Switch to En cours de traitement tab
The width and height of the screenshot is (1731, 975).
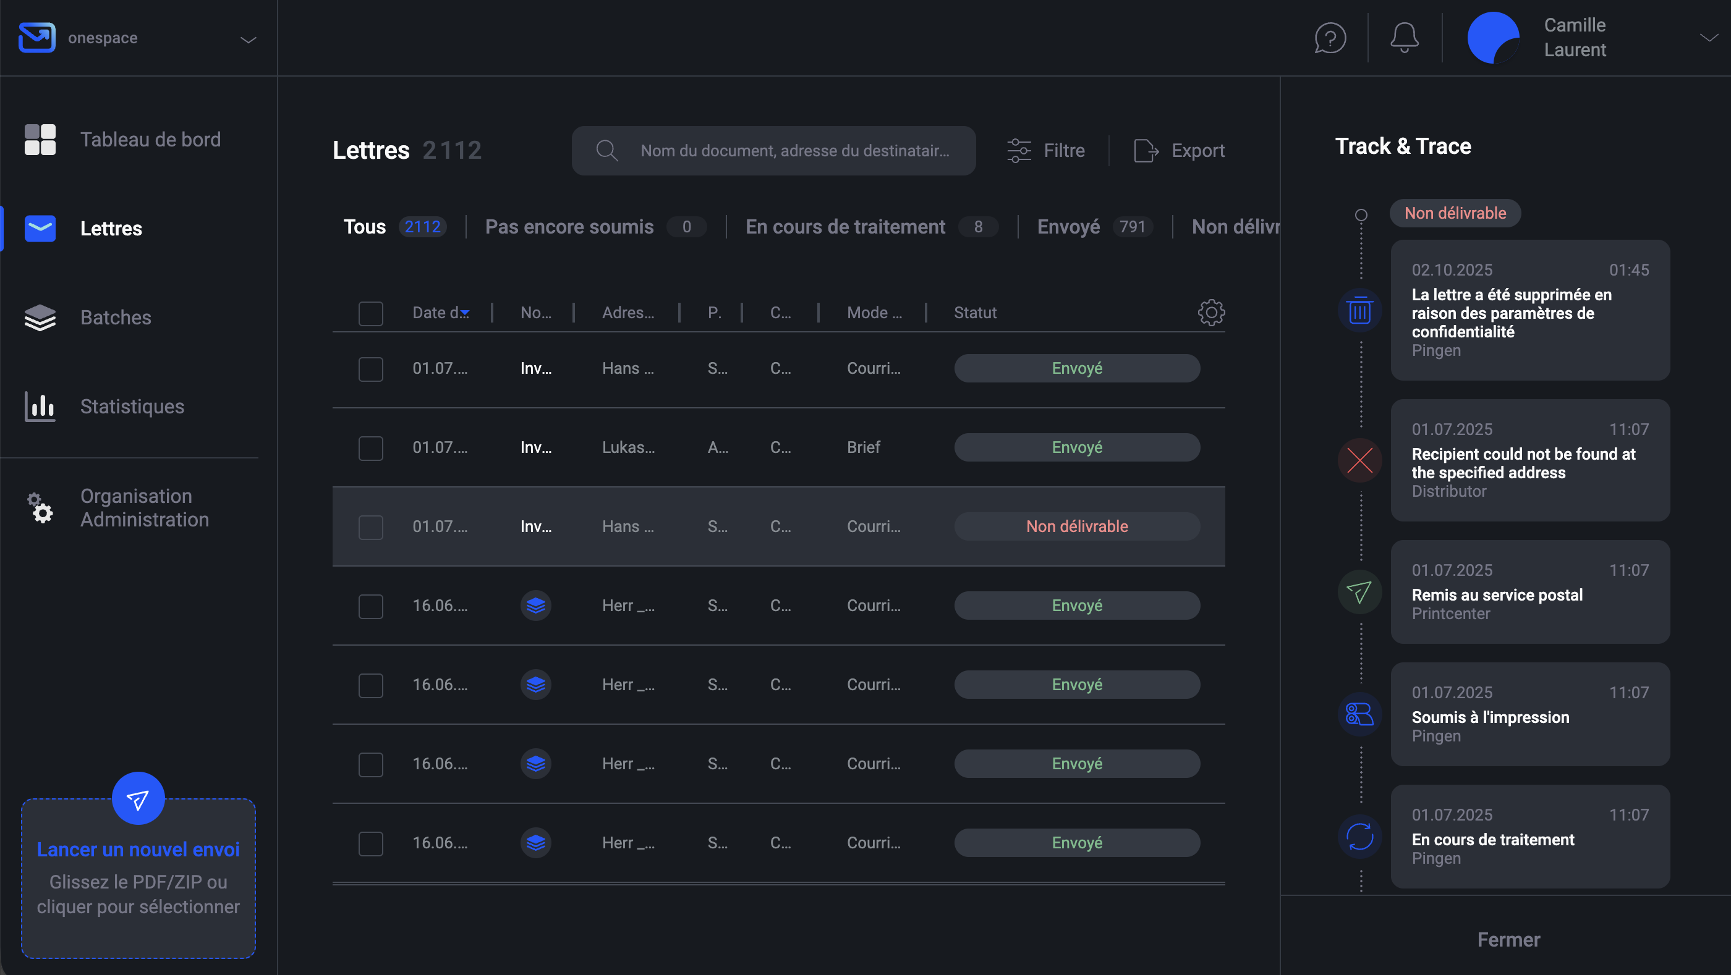(x=845, y=227)
